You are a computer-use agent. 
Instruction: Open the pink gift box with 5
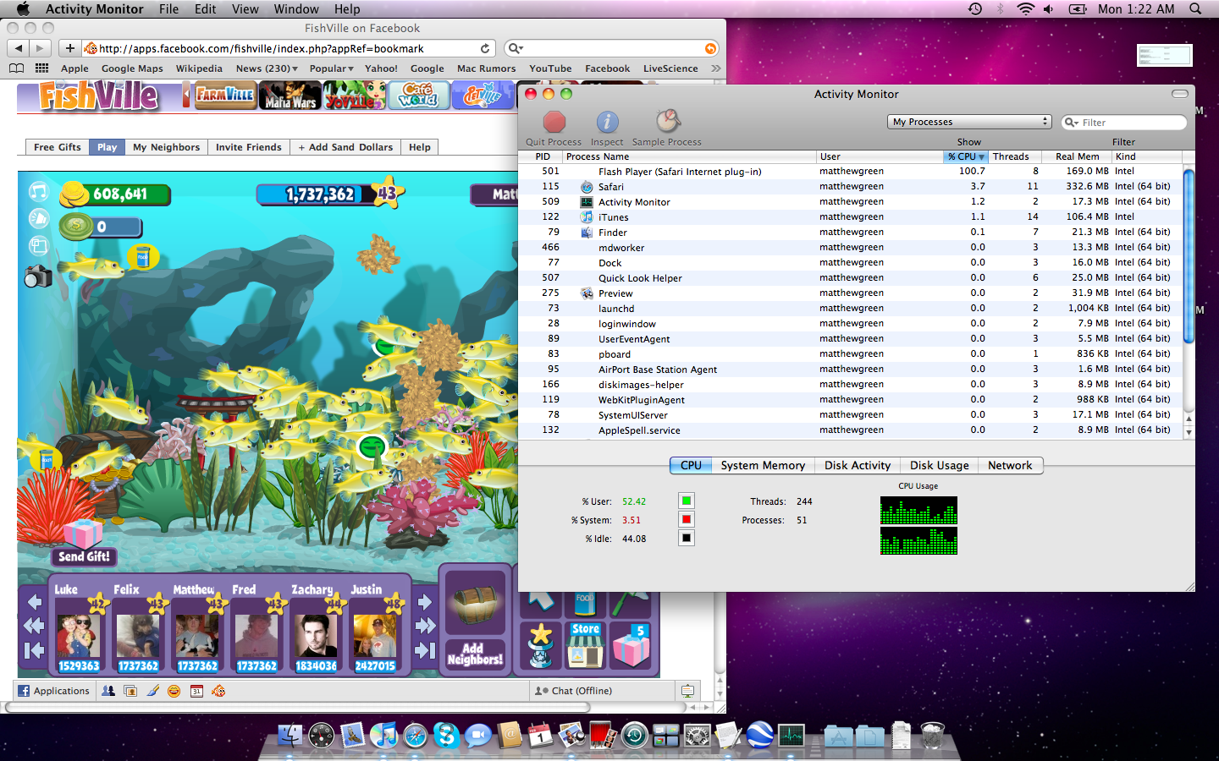point(630,645)
